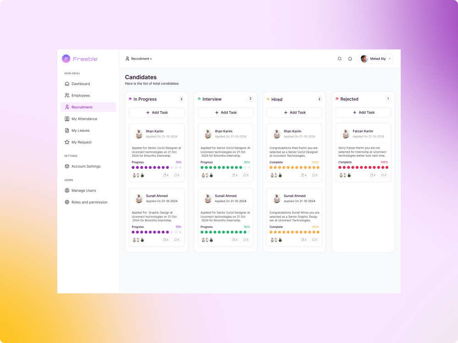Click assignee avatars on Sunail Ahmed Hired card

(276, 240)
